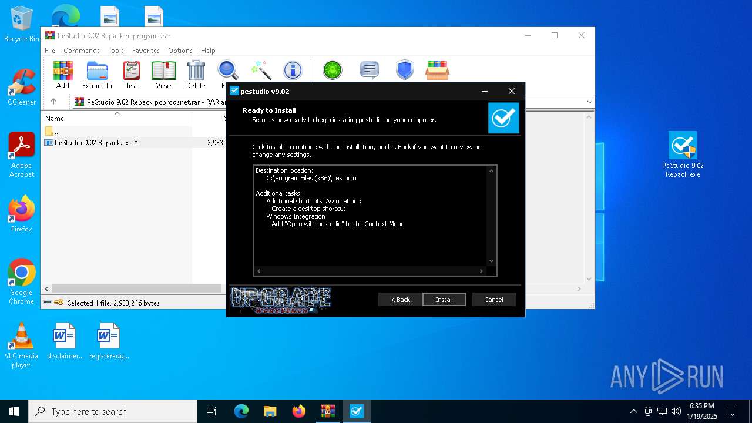
Task: Click left arrow of summary horizontal scrollbar
Action: [x=258, y=271]
